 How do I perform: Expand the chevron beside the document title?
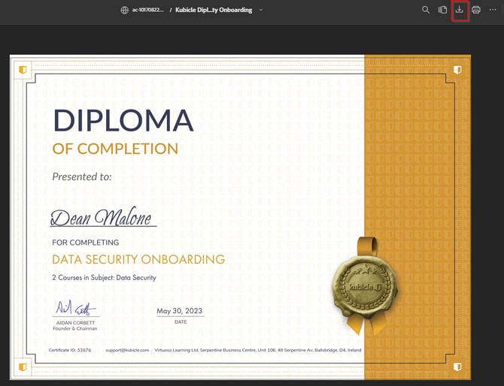tap(261, 10)
